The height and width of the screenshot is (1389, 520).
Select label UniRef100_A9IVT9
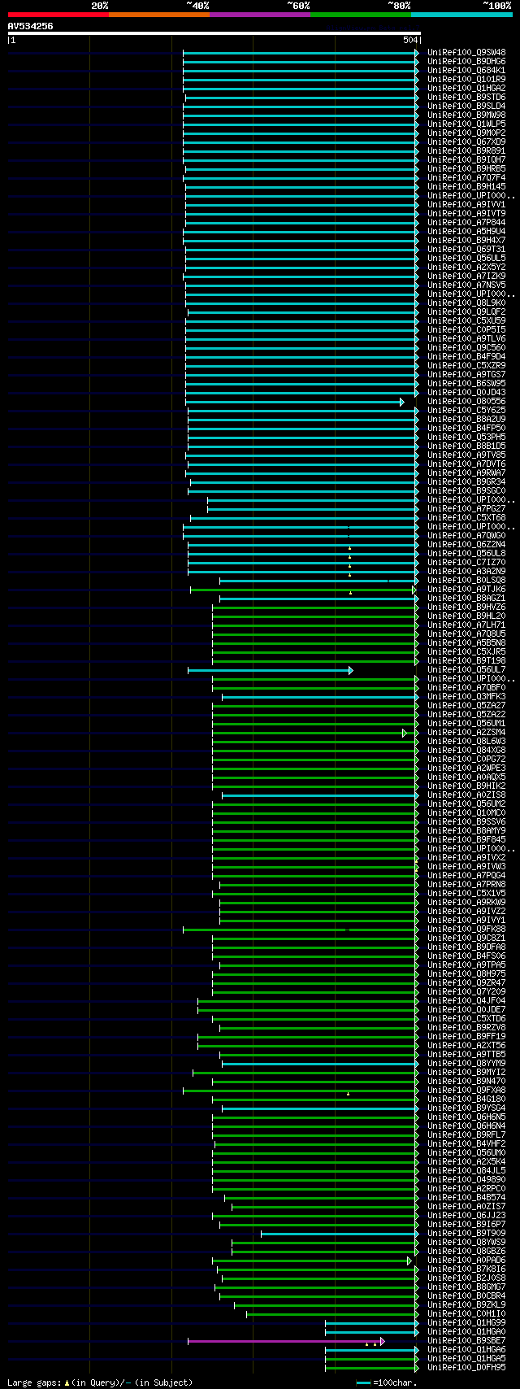point(466,214)
